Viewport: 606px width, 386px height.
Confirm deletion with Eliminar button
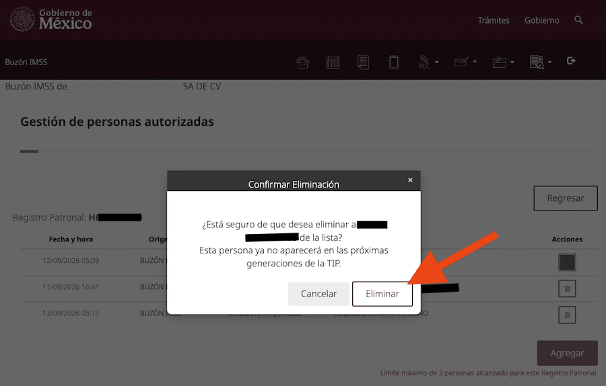tap(382, 294)
